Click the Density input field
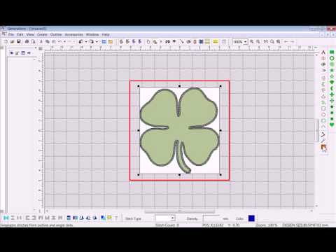The width and height of the screenshot is (336, 252). (x=211, y=218)
